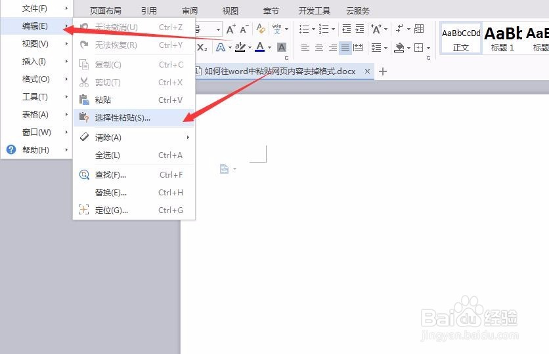Open 查找(F)... from the menu
This screenshot has width=549, height=354.
tap(135, 175)
